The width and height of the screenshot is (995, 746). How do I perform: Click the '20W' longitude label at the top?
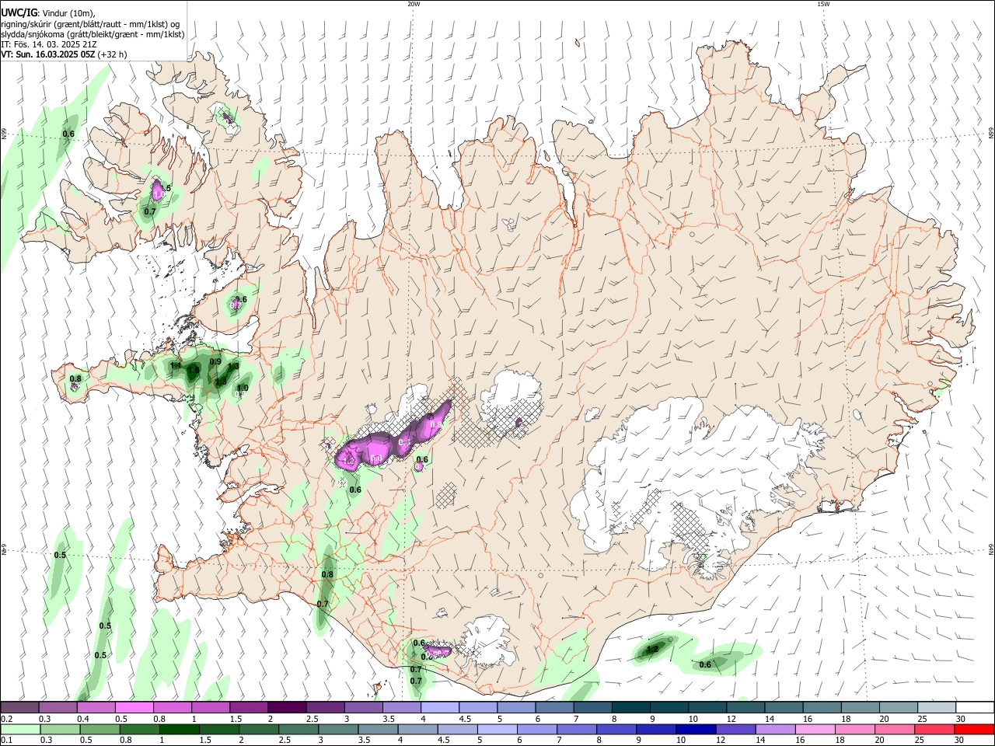(414, 4)
